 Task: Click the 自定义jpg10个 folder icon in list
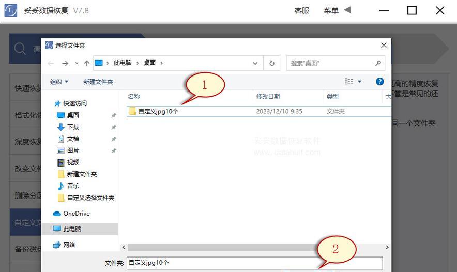133,111
